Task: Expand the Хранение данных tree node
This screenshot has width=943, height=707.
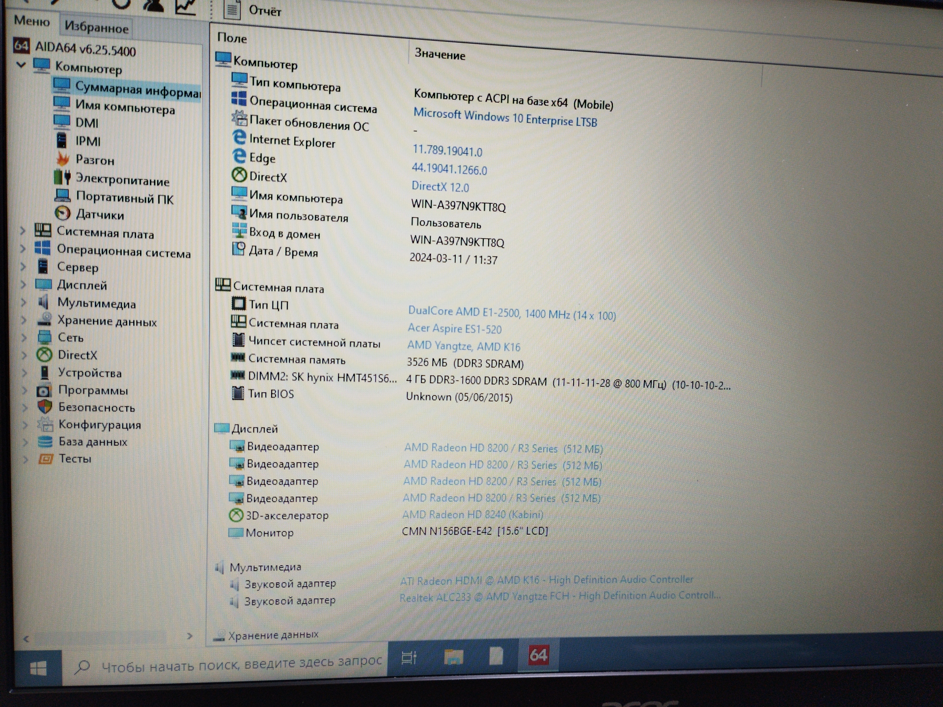Action: pos(24,320)
